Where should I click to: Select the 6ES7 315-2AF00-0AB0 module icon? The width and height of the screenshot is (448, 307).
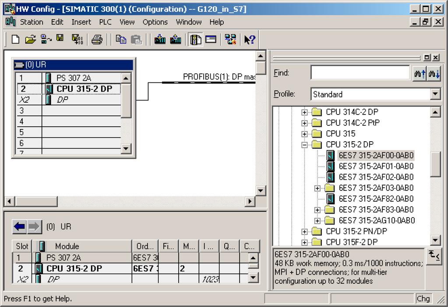pos(331,155)
